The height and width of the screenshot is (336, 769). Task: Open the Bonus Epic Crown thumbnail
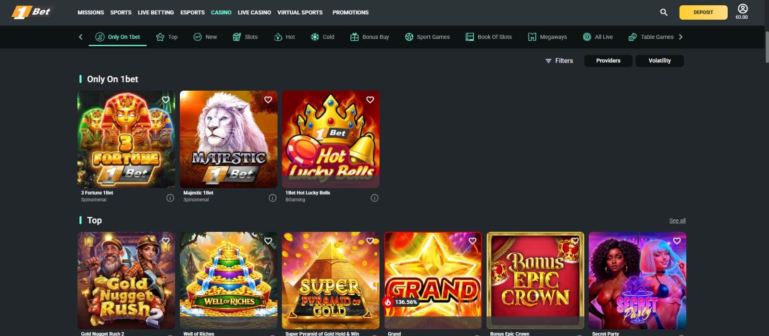point(535,280)
